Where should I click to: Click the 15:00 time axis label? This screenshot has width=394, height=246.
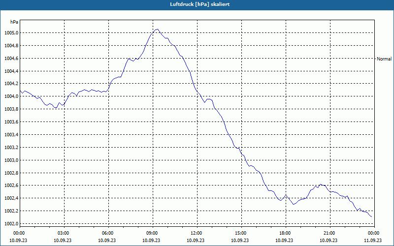coord(240,233)
